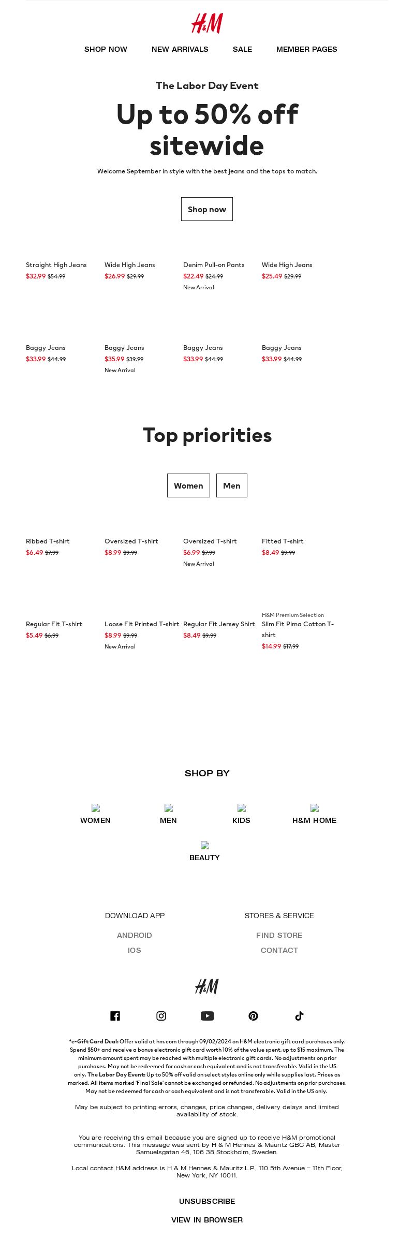Open the MEMBER PAGES menu item
This screenshot has height=1253, width=414.
[306, 49]
